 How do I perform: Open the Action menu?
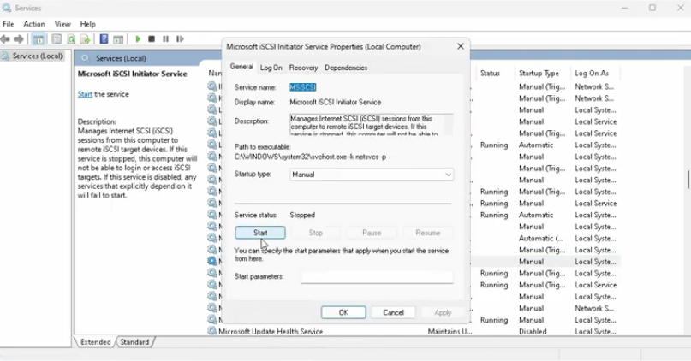[34, 24]
